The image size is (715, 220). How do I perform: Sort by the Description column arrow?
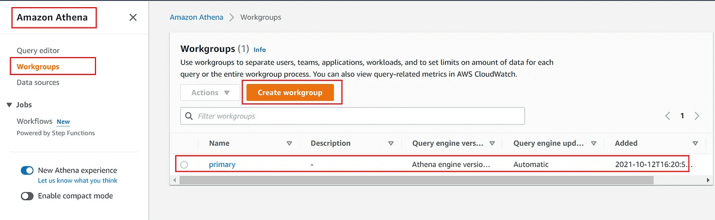[x=391, y=144]
